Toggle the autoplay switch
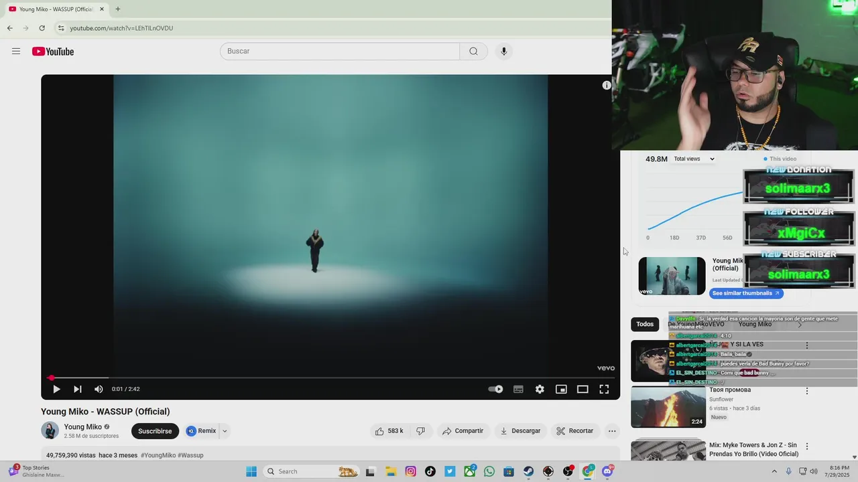Screen dimensions: 858x482 (495, 389)
